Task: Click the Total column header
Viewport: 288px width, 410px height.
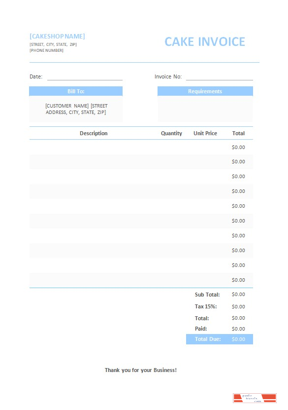Action: (238, 133)
